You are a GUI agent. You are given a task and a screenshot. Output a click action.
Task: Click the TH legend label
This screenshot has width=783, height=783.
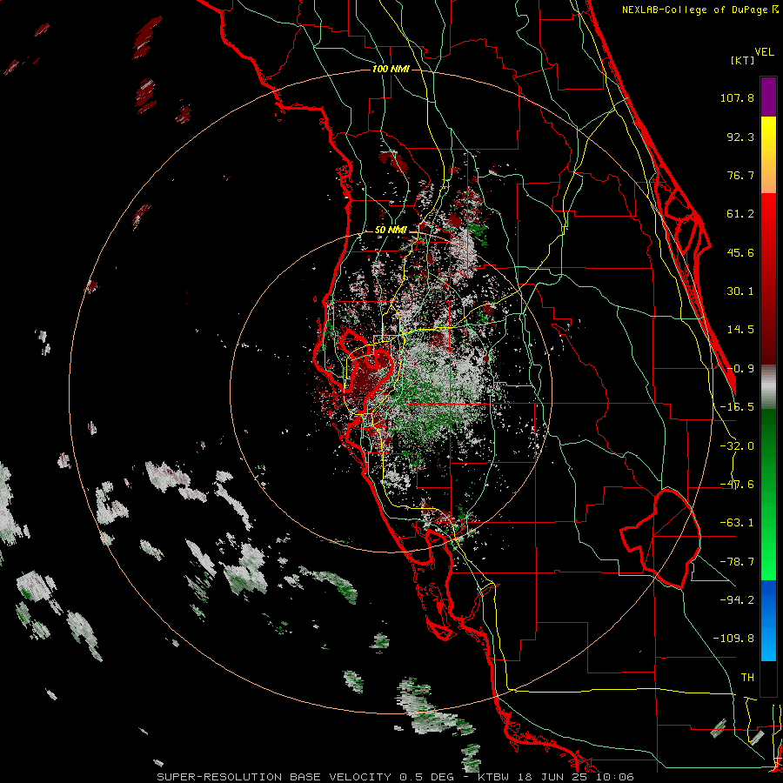click(x=747, y=678)
